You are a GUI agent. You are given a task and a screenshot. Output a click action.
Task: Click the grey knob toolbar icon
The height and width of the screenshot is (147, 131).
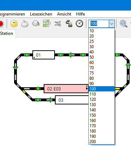click(36, 23)
